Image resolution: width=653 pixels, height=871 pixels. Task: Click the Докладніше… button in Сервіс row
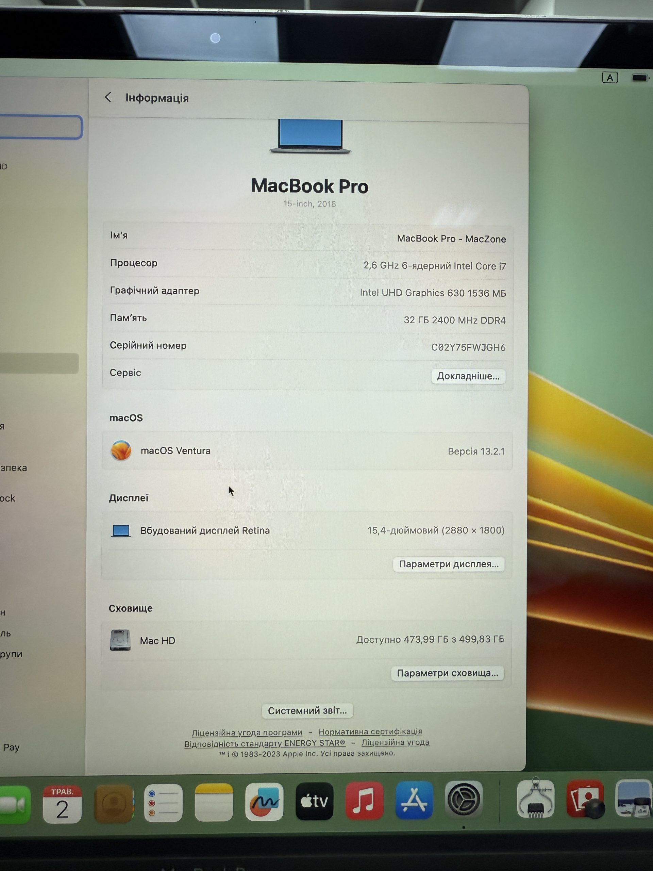click(468, 376)
